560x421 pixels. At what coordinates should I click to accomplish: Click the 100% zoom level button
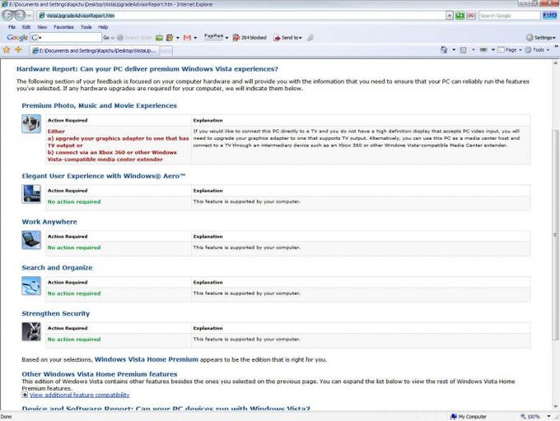(530, 416)
